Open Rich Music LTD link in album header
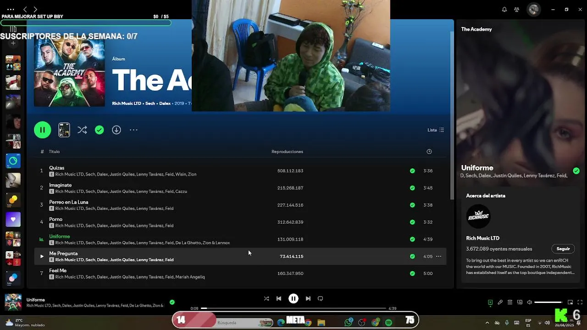Screen dimensions: 587x330 (x=127, y=104)
